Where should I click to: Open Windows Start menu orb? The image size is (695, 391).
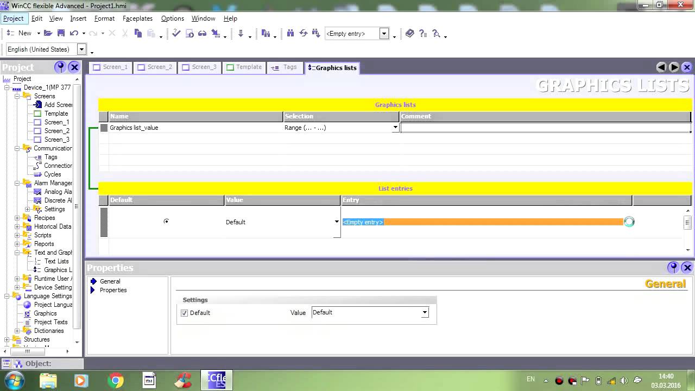pos(13,380)
